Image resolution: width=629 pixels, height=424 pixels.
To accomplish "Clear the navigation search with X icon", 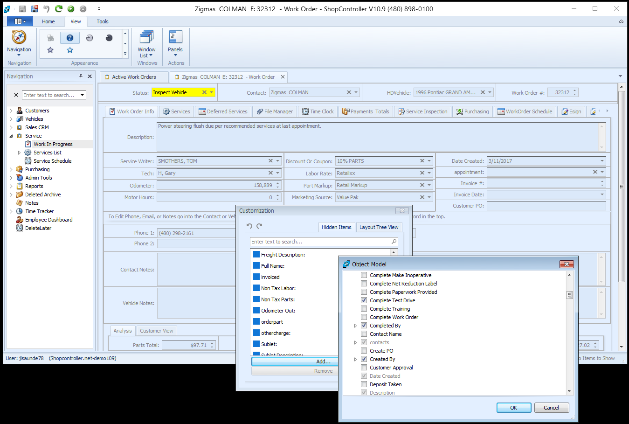I will click(16, 95).
